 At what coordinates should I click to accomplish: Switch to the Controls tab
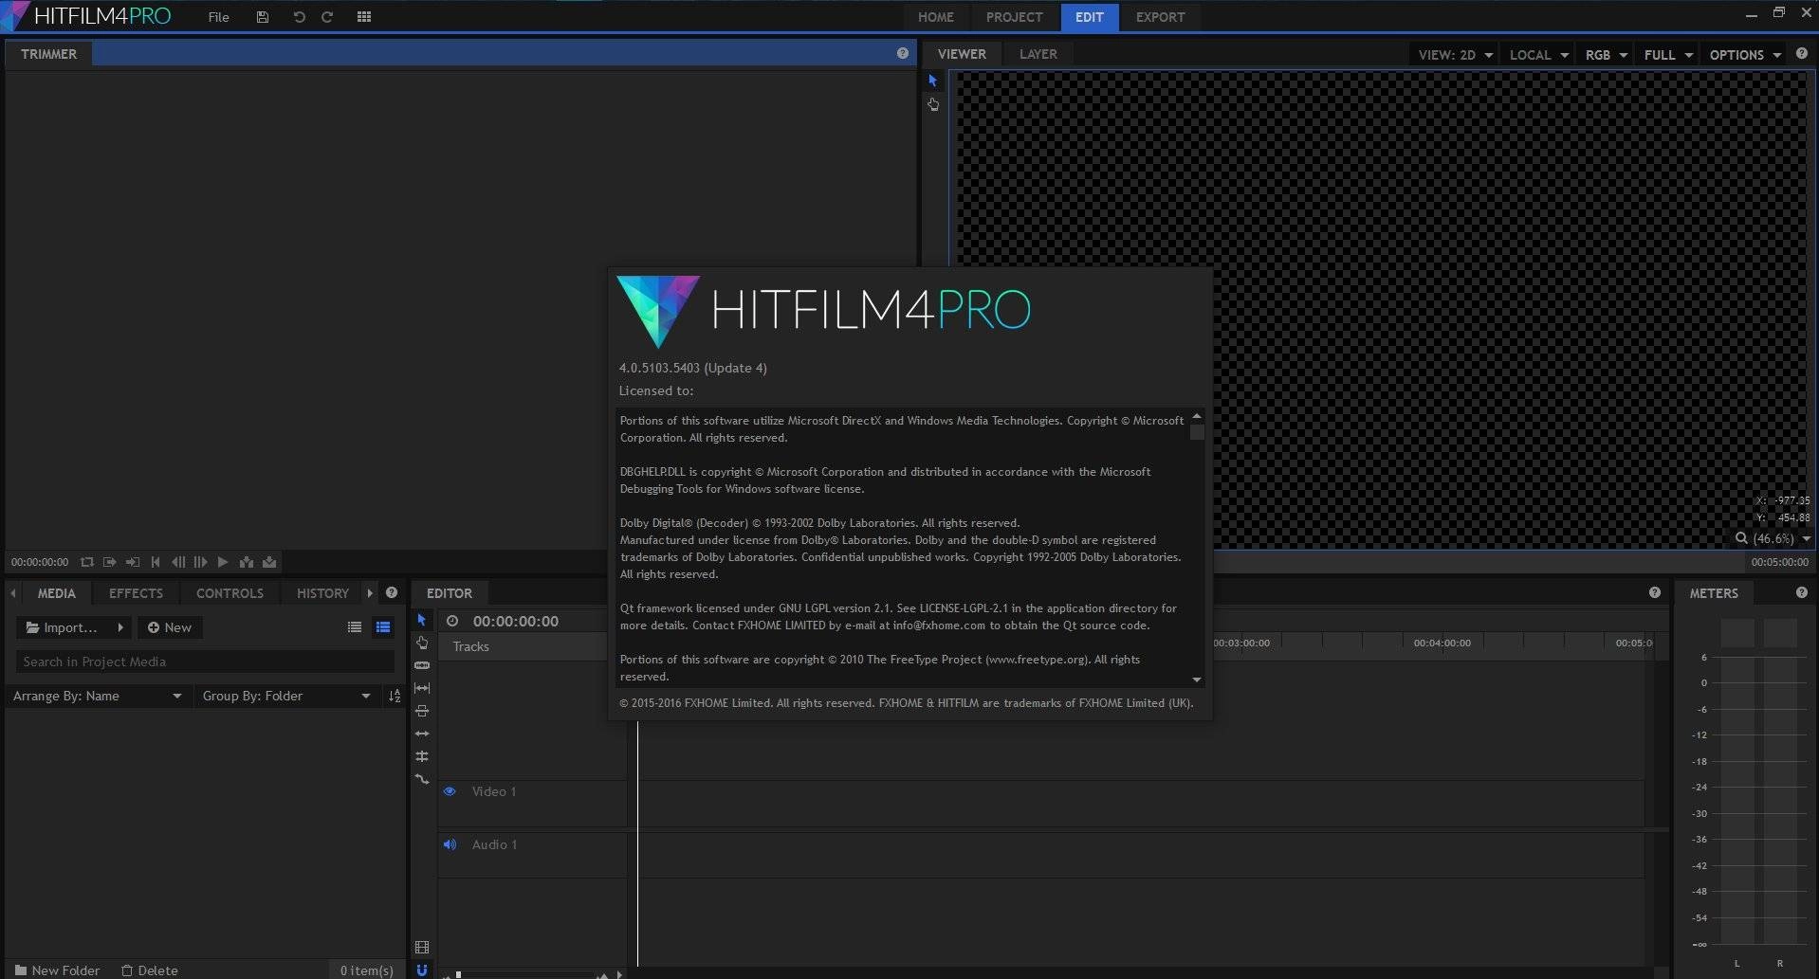click(x=230, y=593)
